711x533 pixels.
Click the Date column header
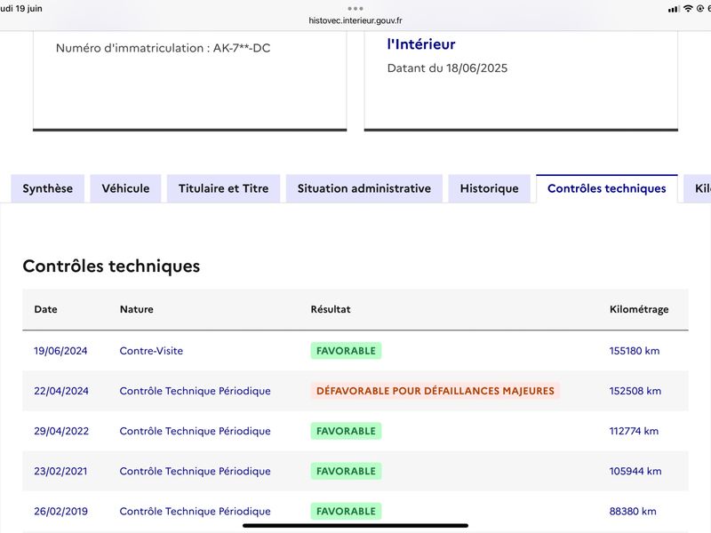pos(46,309)
